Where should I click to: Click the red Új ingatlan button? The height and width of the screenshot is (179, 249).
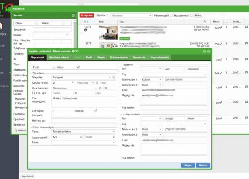point(87,15)
